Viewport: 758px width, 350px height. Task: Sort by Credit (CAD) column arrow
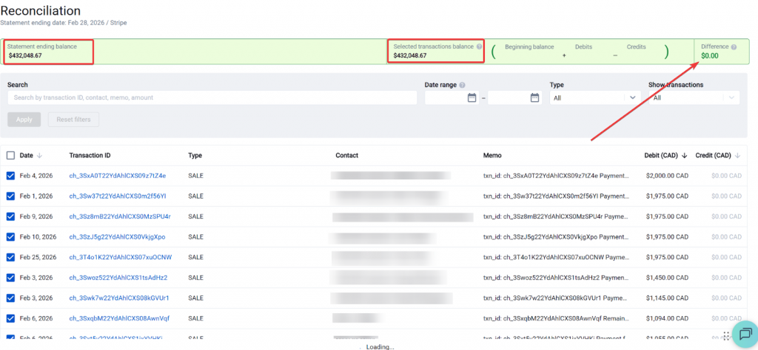pyautogui.click(x=738, y=155)
